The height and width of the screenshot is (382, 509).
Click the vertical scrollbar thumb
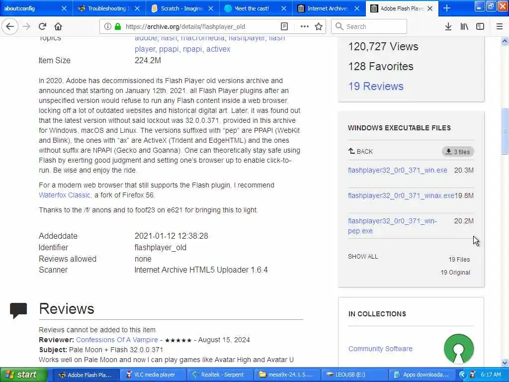pos(505,131)
